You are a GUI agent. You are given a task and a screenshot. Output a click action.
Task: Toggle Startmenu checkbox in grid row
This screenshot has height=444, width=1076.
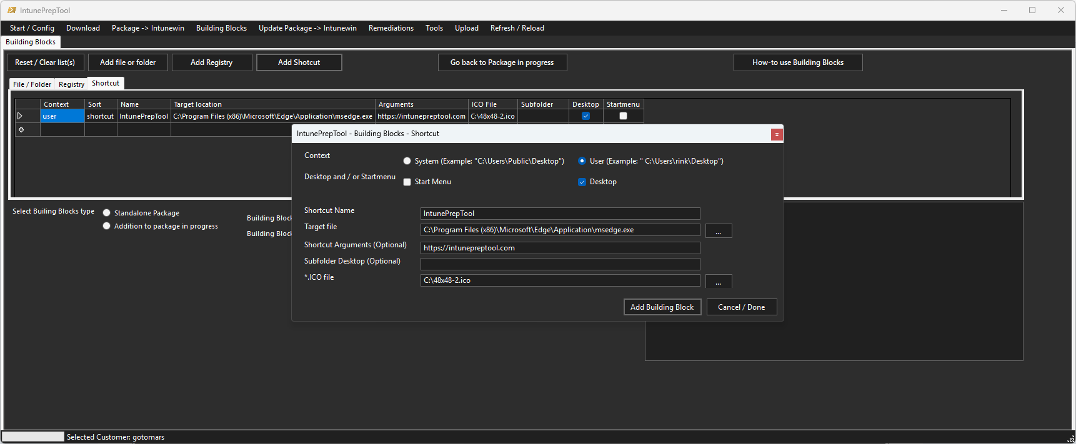623,116
